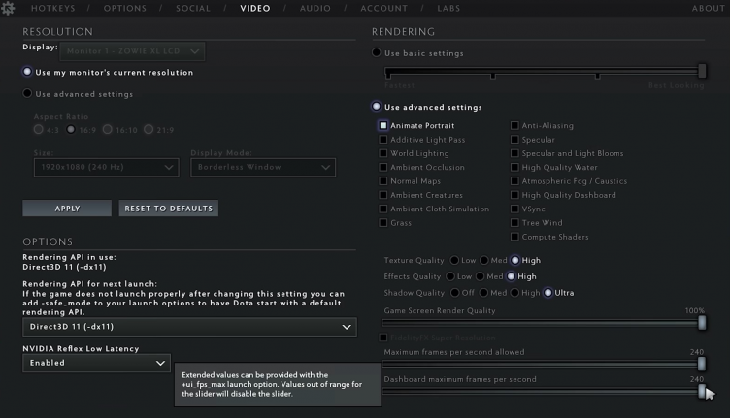Enable Anti-Aliasing checkbox
The height and width of the screenshot is (418, 730).
(515, 126)
